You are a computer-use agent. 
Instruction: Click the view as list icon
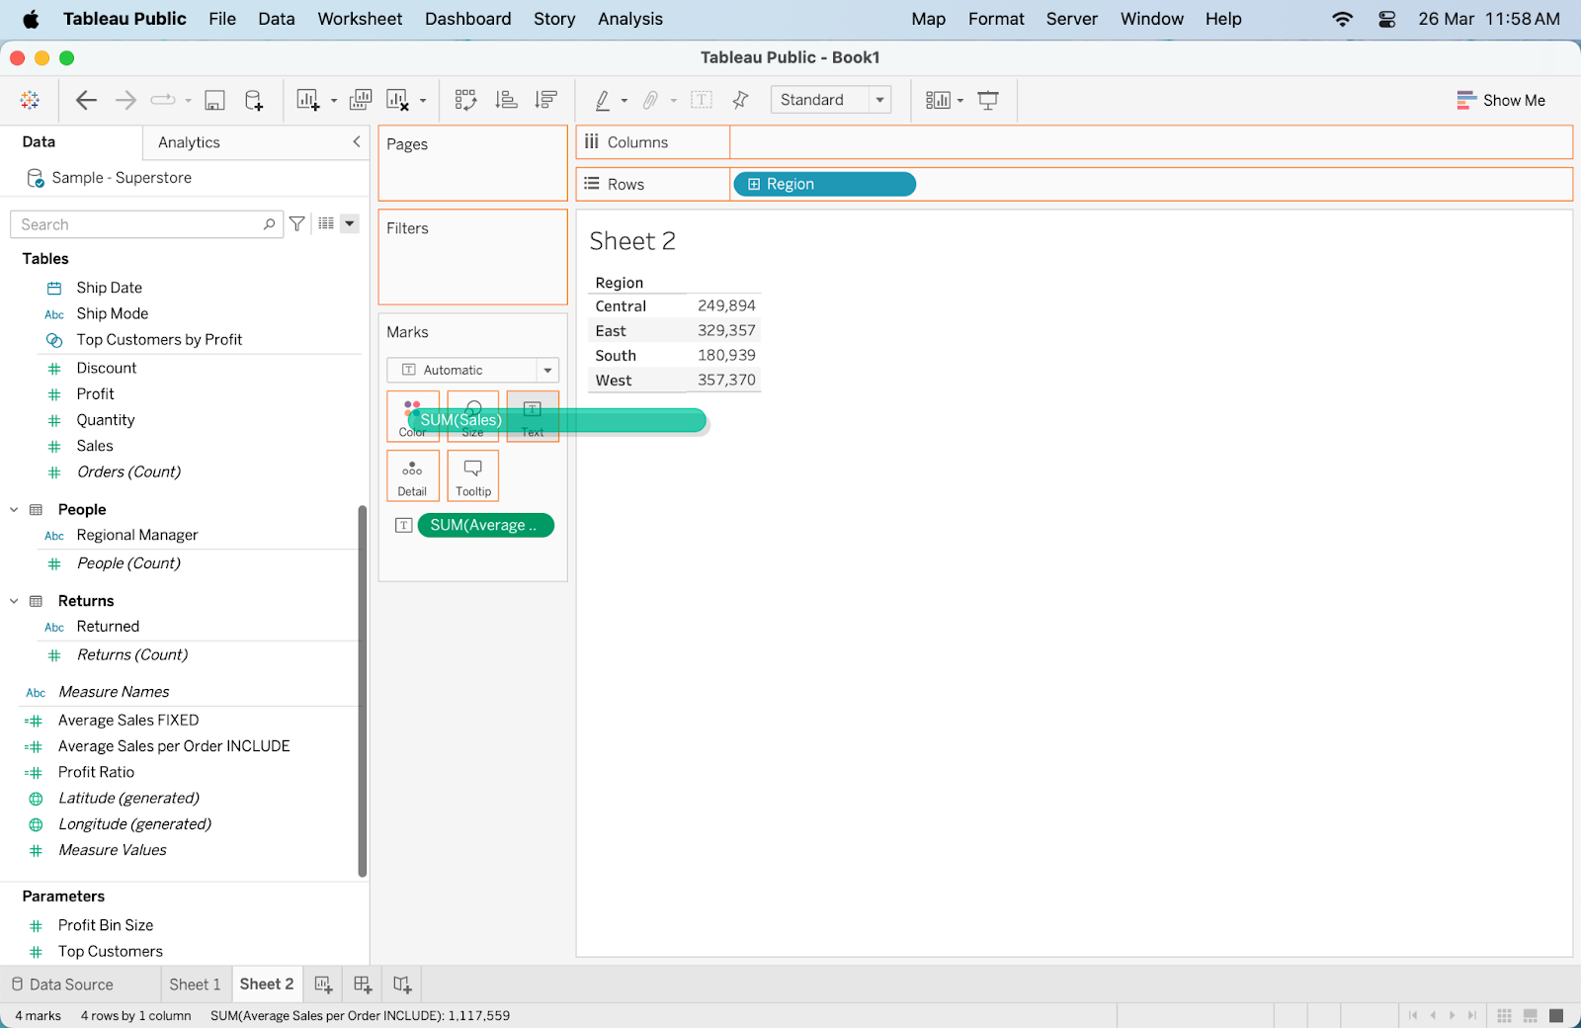pyautogui.click(x=326, y=224)
